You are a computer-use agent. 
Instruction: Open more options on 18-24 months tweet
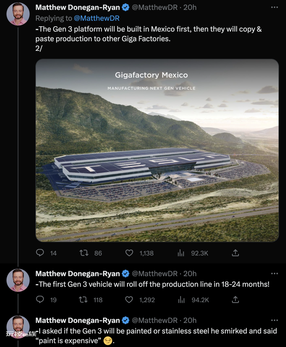click(275, 273)
